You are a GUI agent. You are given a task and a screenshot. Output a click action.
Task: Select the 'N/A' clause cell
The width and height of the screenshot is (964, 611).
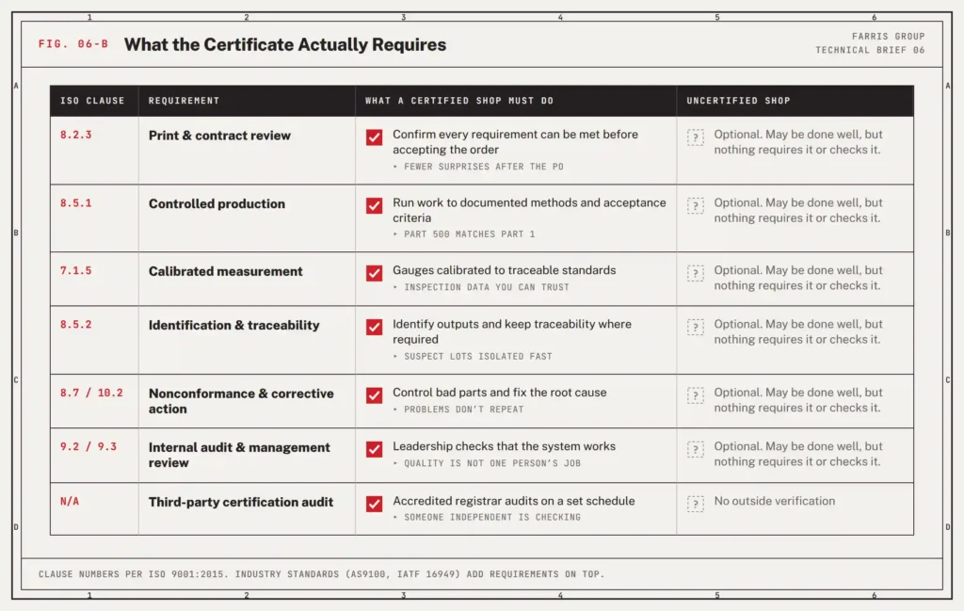pyautogui.click(x=70, y=502)
